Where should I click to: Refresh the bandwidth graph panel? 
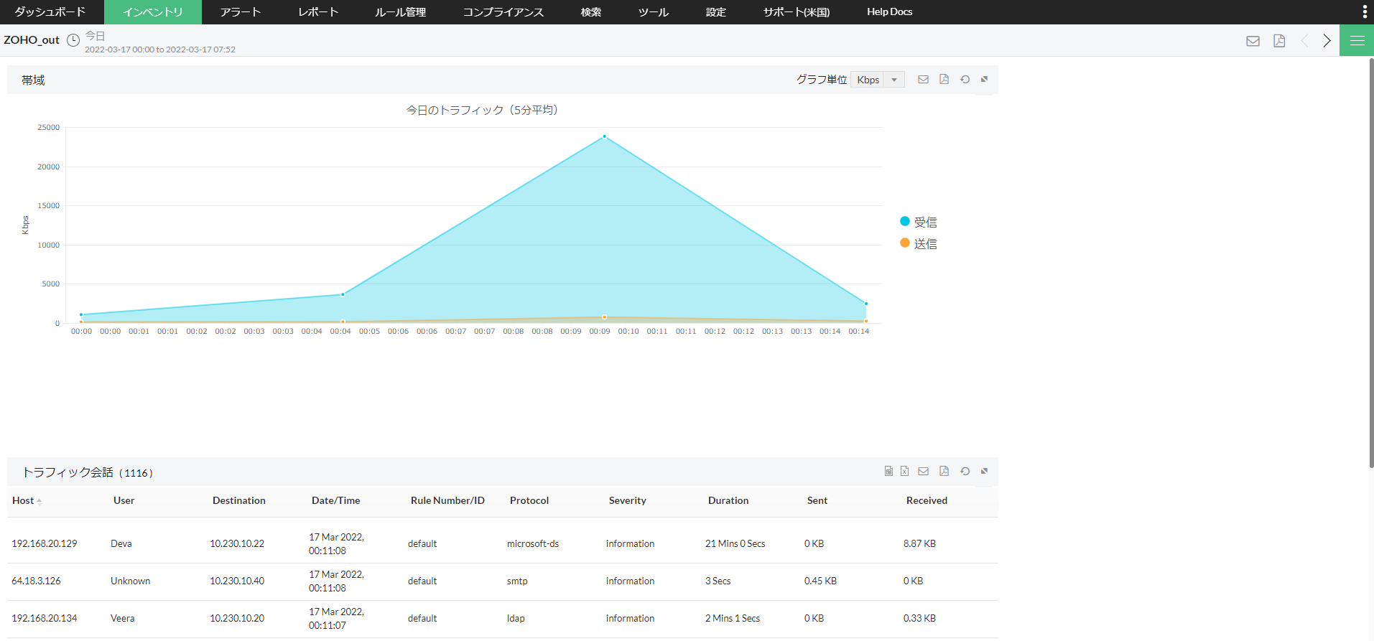pyautogui.click(x=965, y=80)
